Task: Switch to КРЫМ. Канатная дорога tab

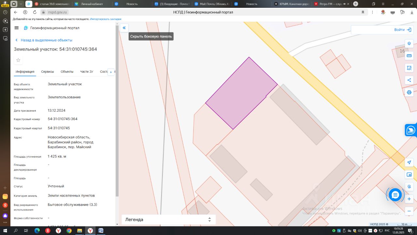Action: [x=292, y=4]
